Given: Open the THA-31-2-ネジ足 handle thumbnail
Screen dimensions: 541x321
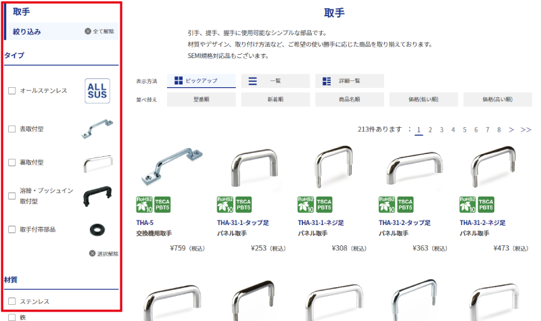Looking at the screenshot, I should (x=494, y=167).
